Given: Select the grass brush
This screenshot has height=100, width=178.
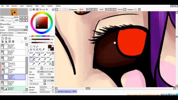Looking at the screenshot, I should 49,59.
